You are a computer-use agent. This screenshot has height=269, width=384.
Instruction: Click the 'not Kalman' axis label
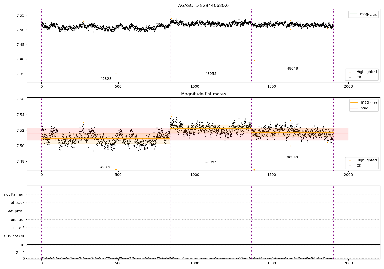click(x=14, y=195)
